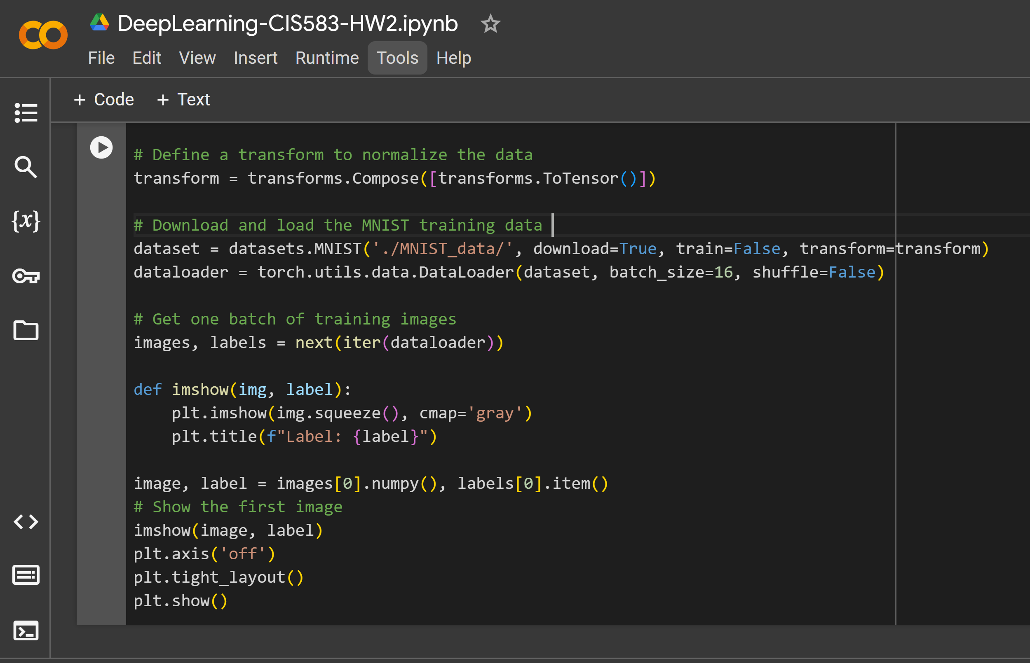Place cursor on 'transform = transforms.Compose' line
This screenshot has height=663, width=1030.
[394, 178]
